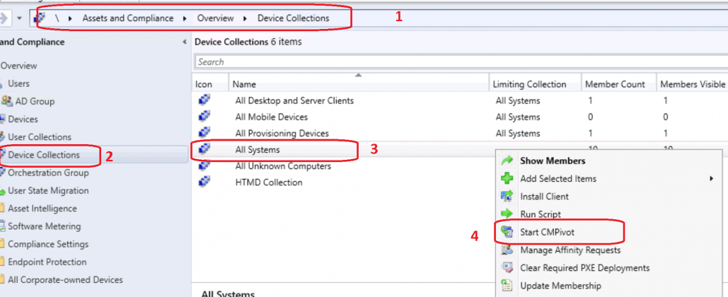Open Compliance Settings folder in the sidebar
728x297 pixels.
pyautogui.click(x=48, y=244)
